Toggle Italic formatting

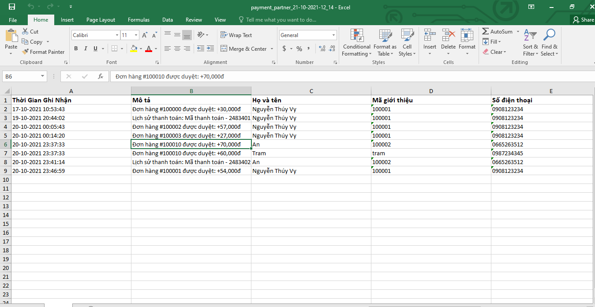tap(86, 49)
